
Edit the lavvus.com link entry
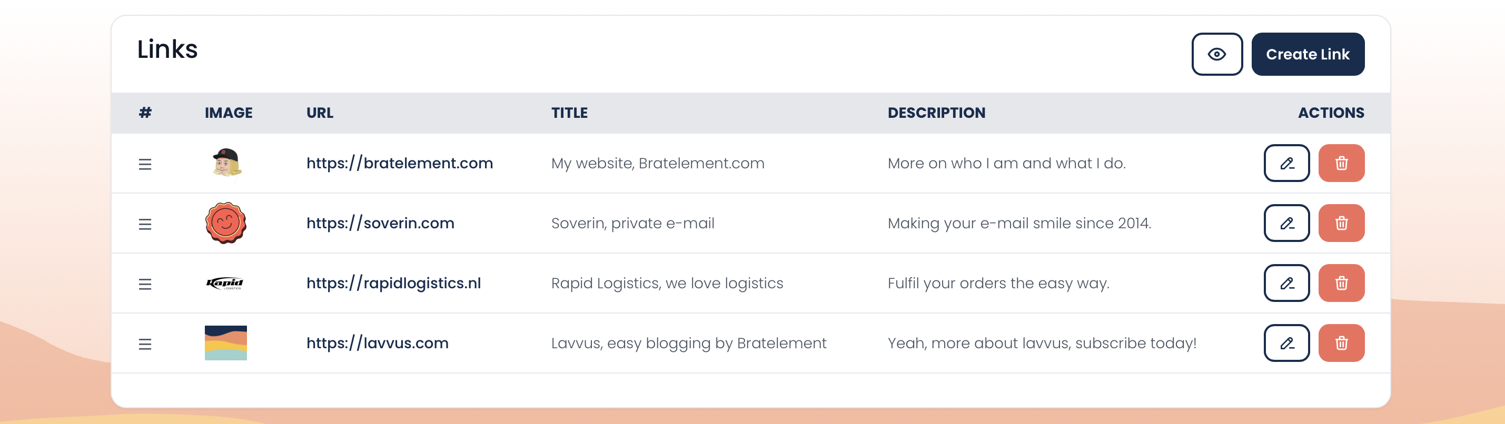click(1287, 343)
